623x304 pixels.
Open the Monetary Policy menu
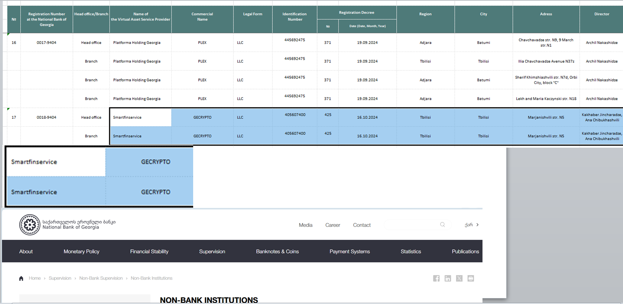click(82, 251)
